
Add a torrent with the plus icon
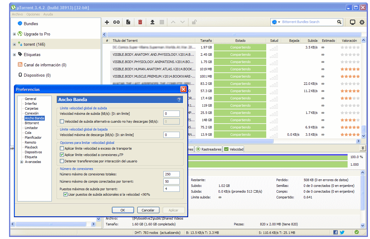click(x=107, y=22)
